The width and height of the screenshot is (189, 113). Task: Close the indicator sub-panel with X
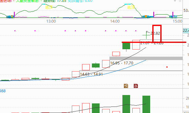tap(180, 1)
